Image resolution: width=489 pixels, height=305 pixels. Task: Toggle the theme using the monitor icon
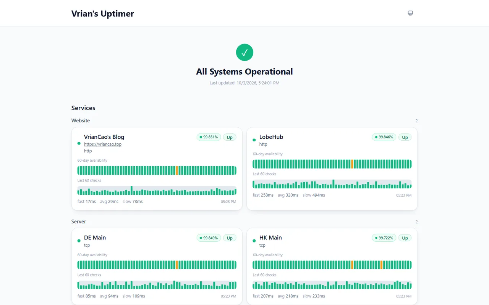410,13
